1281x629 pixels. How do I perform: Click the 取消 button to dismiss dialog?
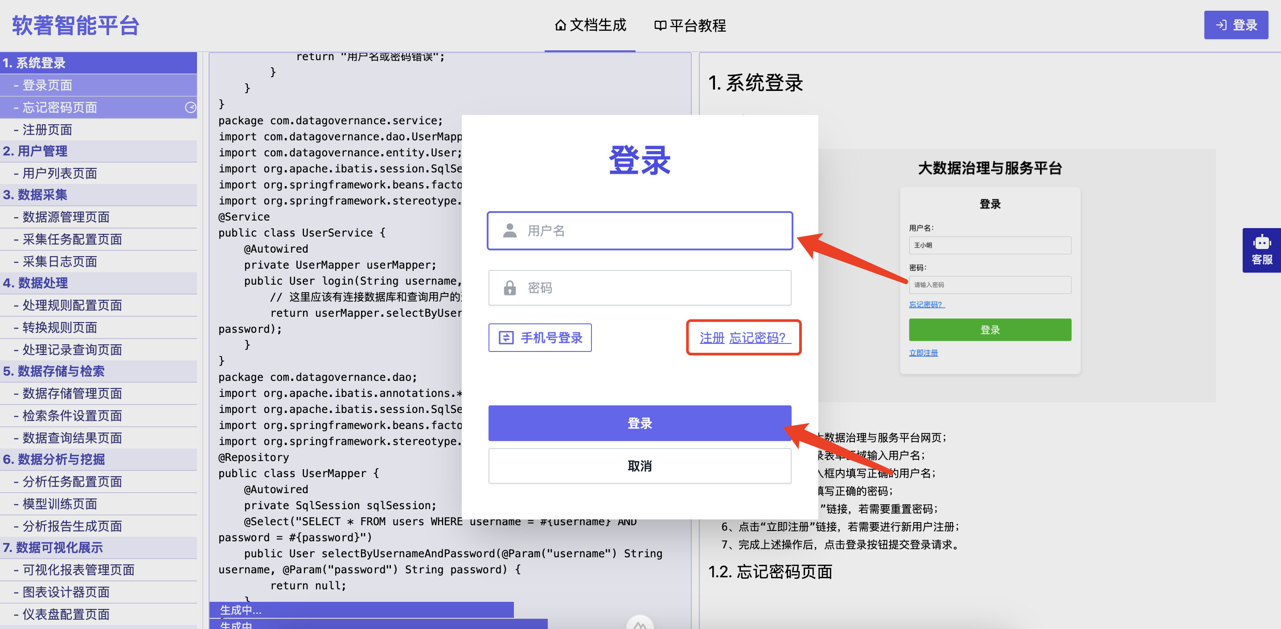click(640, 466)
